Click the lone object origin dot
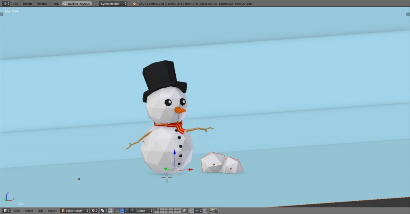 (x=79, y=179)
